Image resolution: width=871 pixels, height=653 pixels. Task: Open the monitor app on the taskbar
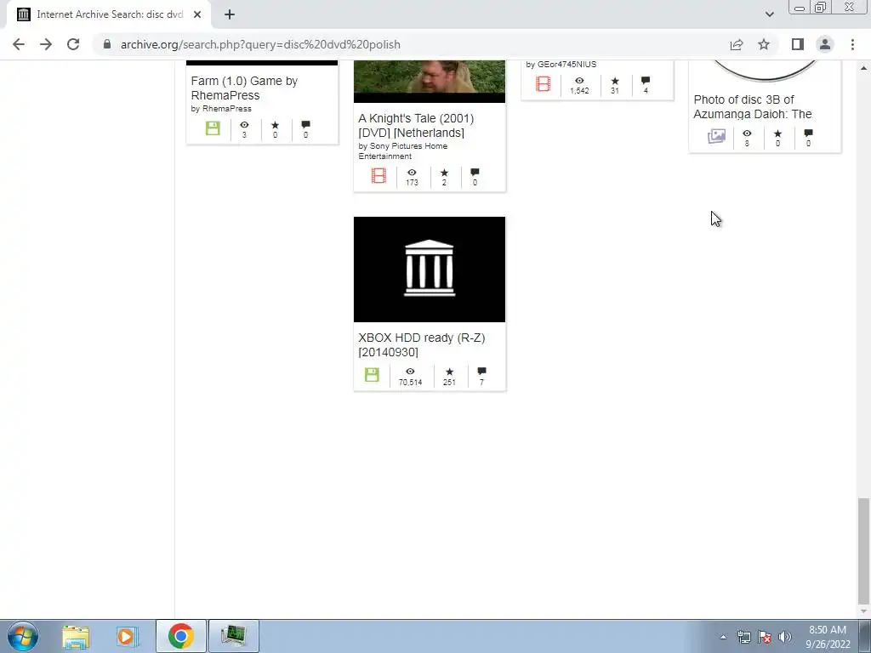coord(233,636)
